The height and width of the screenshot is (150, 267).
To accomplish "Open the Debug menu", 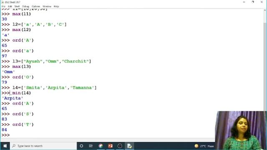I will tap(25, 7).
